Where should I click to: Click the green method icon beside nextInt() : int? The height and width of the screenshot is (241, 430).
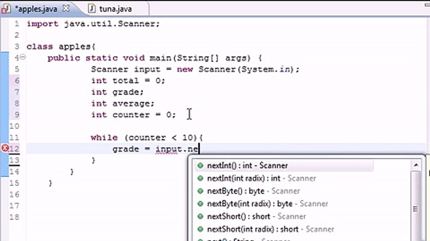point(201,165)
